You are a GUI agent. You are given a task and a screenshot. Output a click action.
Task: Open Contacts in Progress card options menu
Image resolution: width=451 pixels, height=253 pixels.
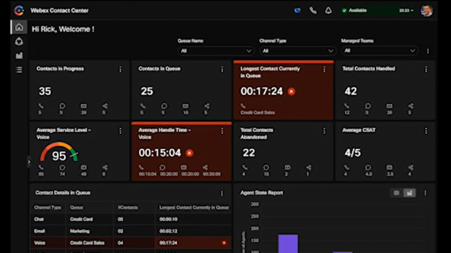pyautogui.click(x=120, y=70)
